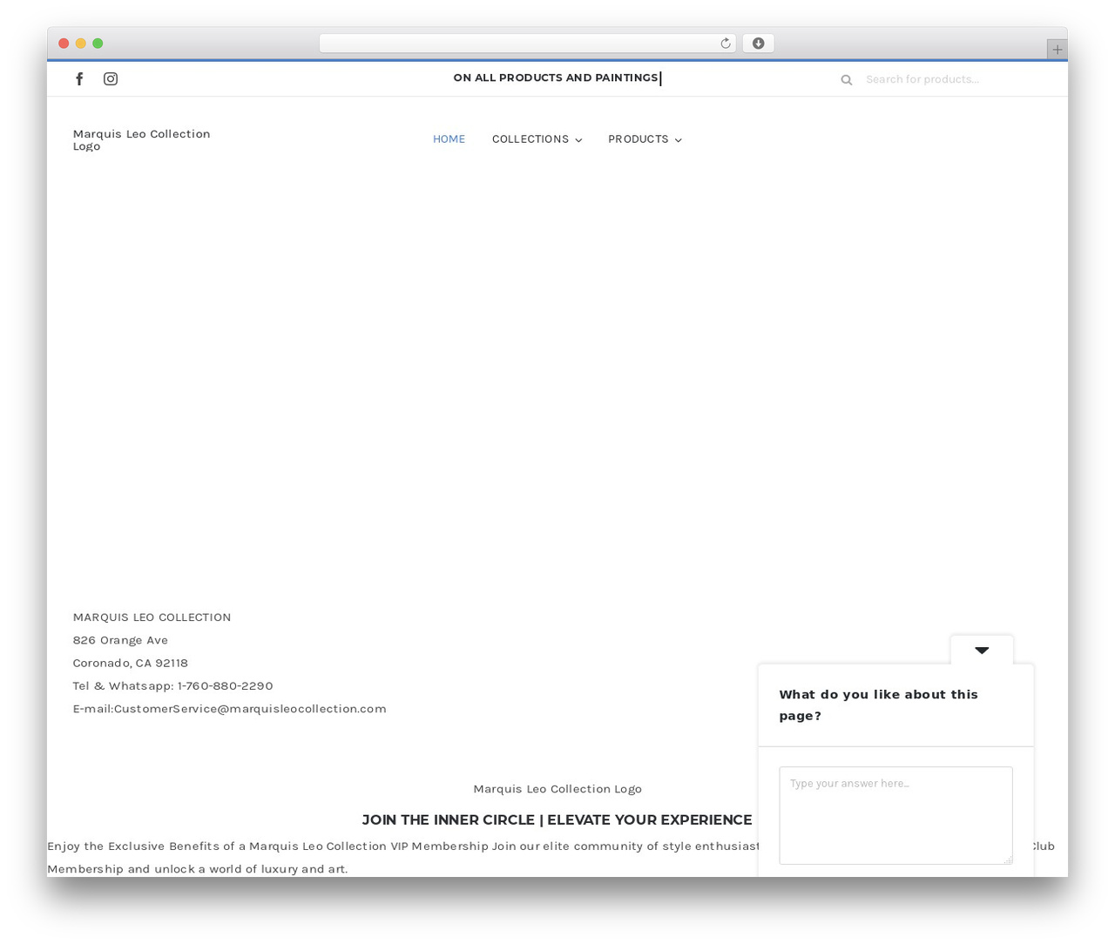This screenshot has height=944, width=1115.
Task: Reload the page with refresh icon
Action: pos(725,44)
